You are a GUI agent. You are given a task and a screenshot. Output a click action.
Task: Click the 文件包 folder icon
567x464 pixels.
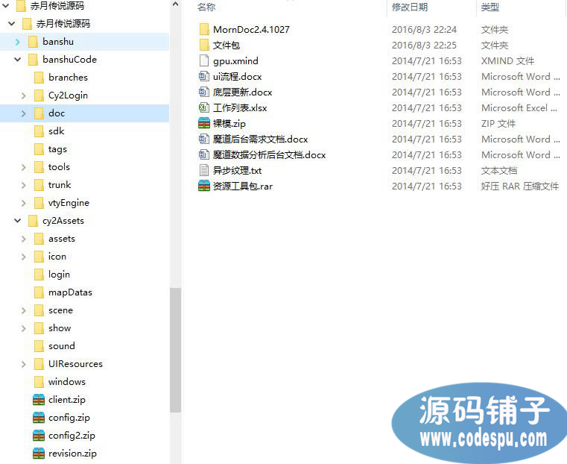tap(204, 45)
